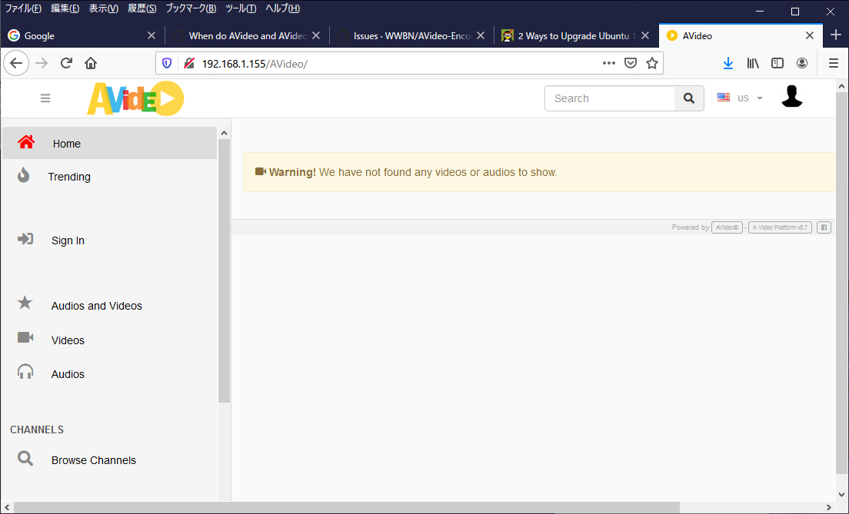Open the tracking protection shield icon
The width and height of the screenshot is (849, 514).
click(167, 63)
